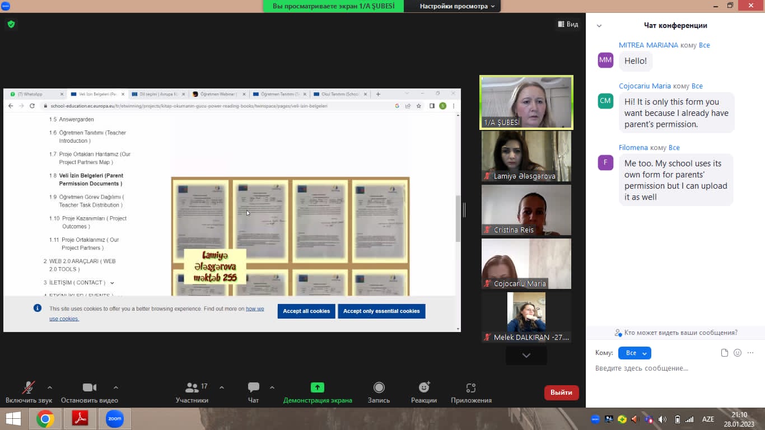Start Демонстрация экрана screen sharing
Image resolution: width=765 pixels, height=430 pixels.
[x=318, y=392]
